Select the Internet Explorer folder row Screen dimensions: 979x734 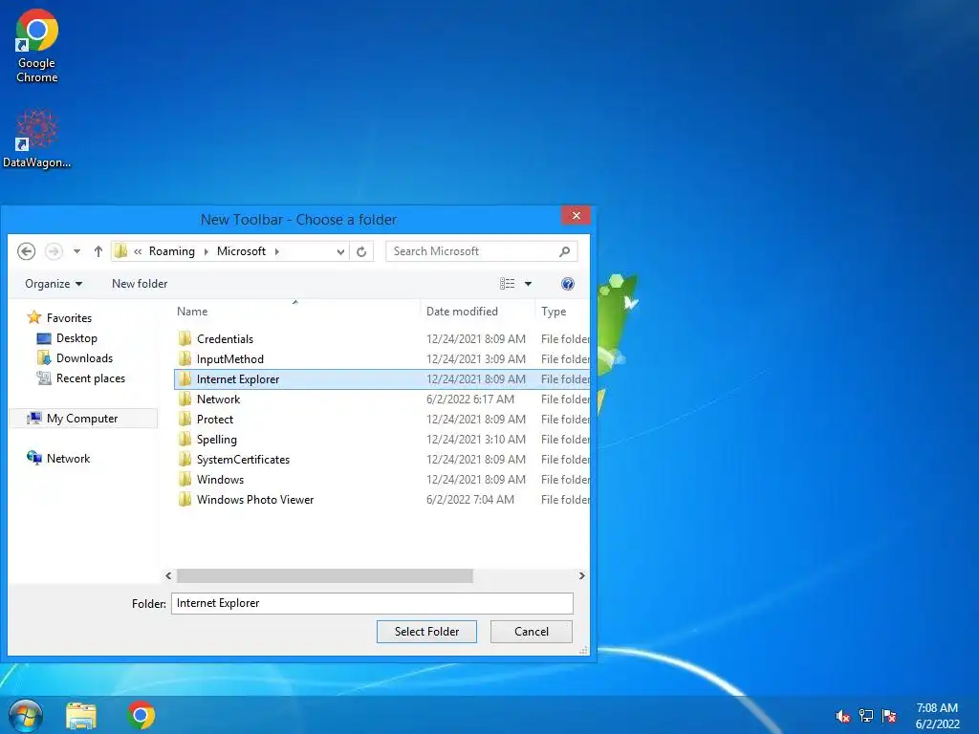tap(382, 378)
